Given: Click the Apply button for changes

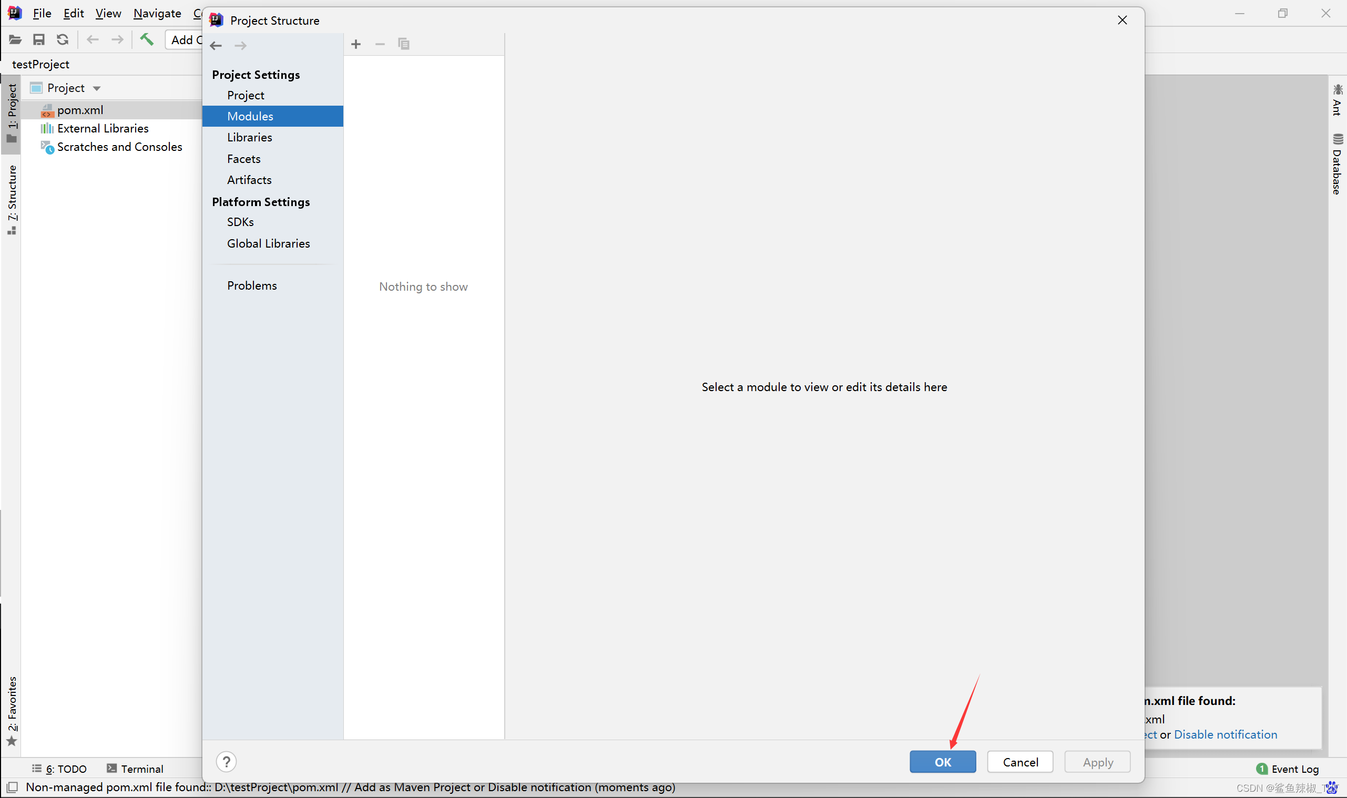Looking at the screenshot, I should pos(1097,761).
